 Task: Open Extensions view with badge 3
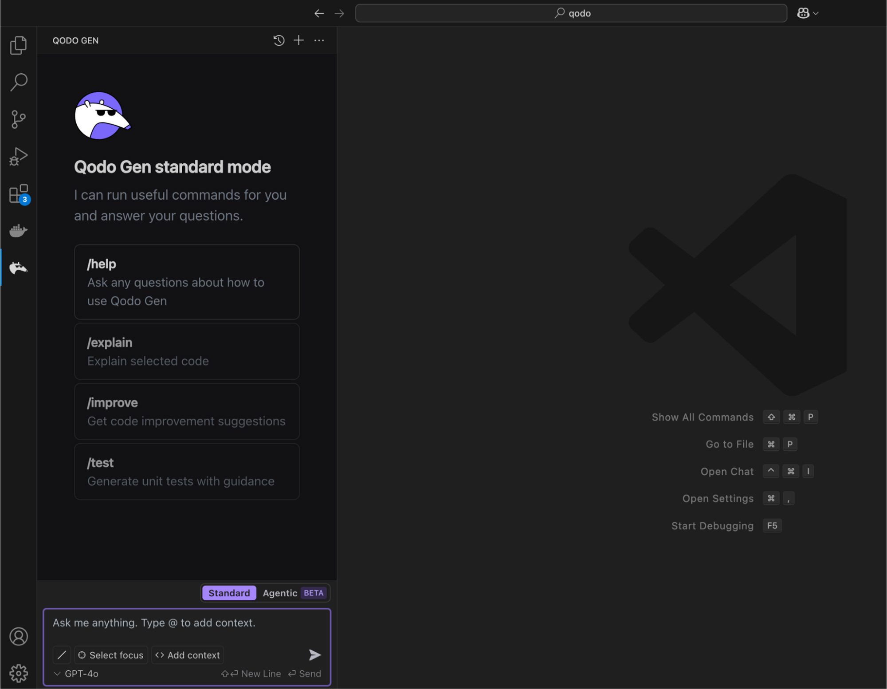[x=19, y=194]
